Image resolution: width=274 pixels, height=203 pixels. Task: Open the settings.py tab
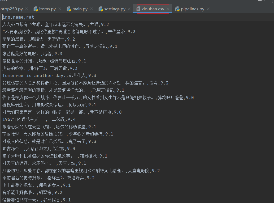[115, 9]
